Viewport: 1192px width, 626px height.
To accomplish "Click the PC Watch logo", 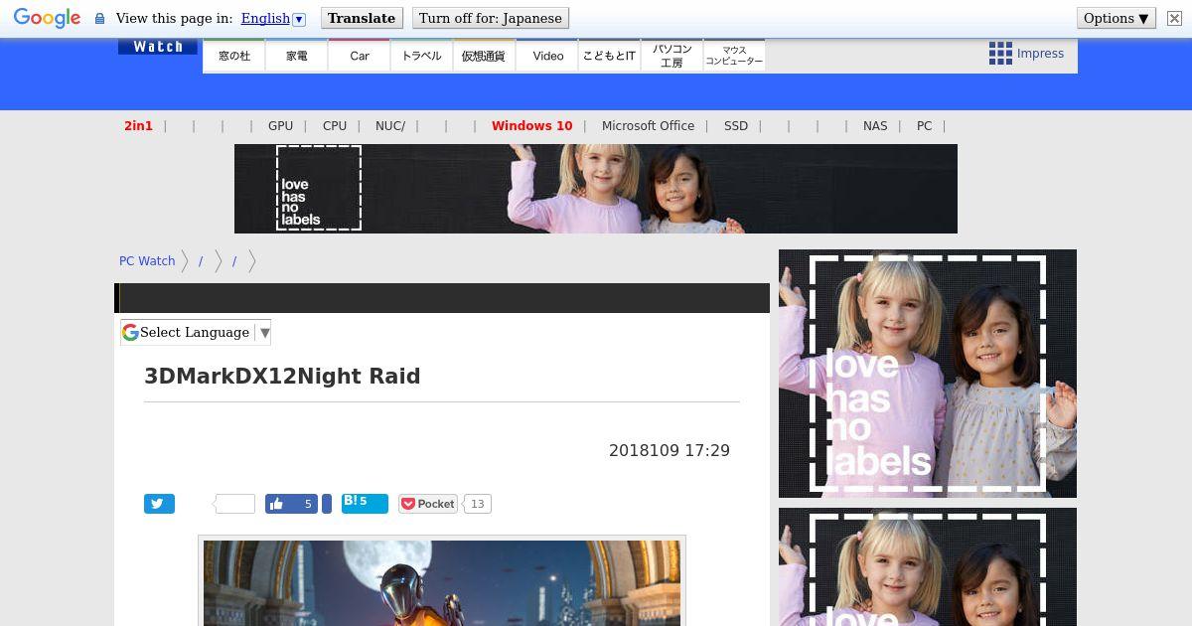I will pyautogui.click(x=158, y=47).
